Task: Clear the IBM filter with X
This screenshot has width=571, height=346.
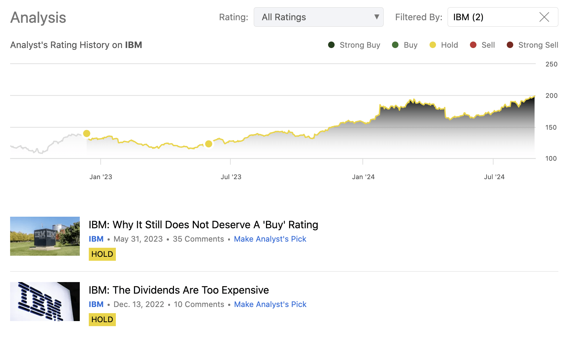Action: click(x=544, y=17)
